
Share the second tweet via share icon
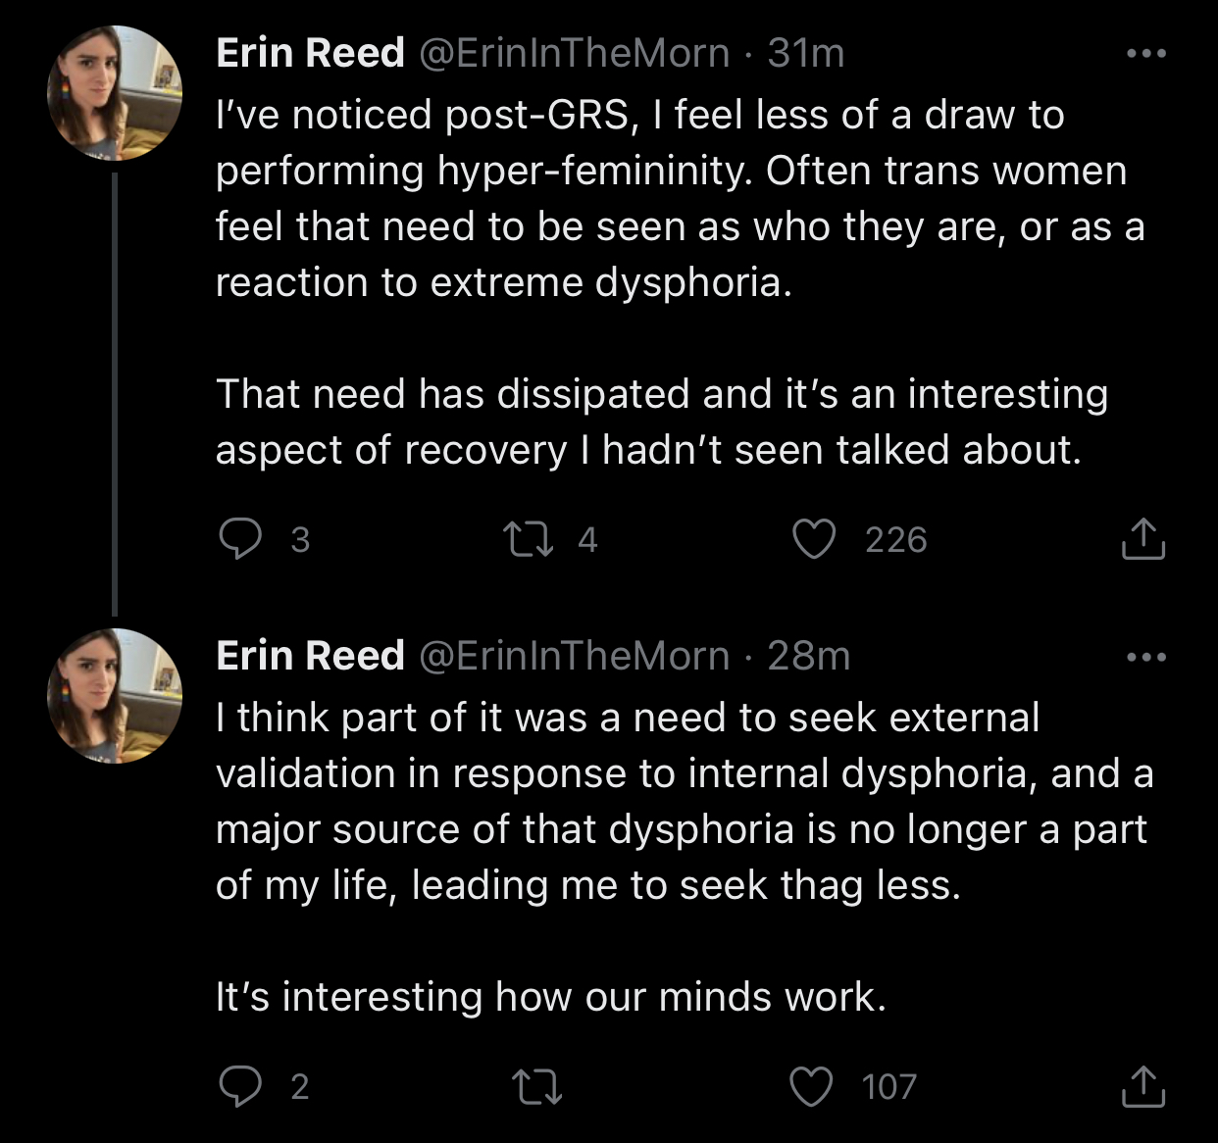click(x=1142, y=1085)
